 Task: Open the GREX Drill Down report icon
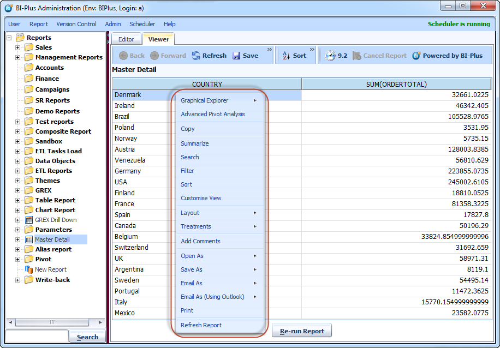coord(29,220)
